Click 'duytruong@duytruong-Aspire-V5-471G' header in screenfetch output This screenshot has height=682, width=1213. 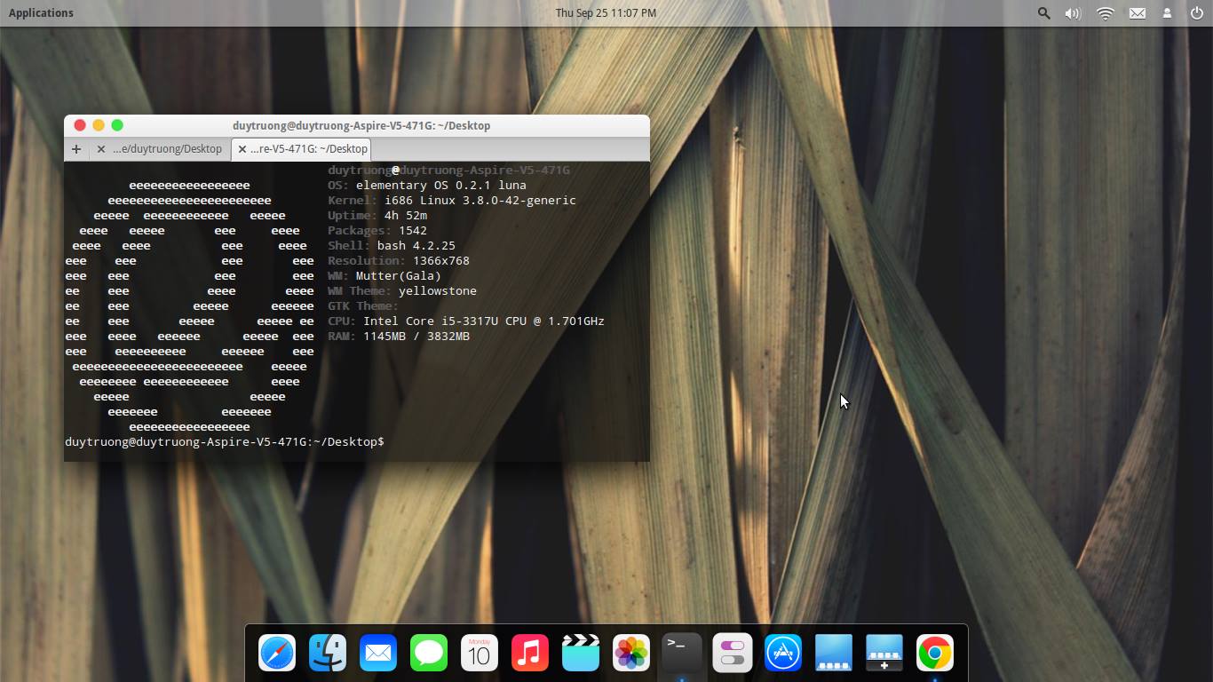[x=448, y=170]
